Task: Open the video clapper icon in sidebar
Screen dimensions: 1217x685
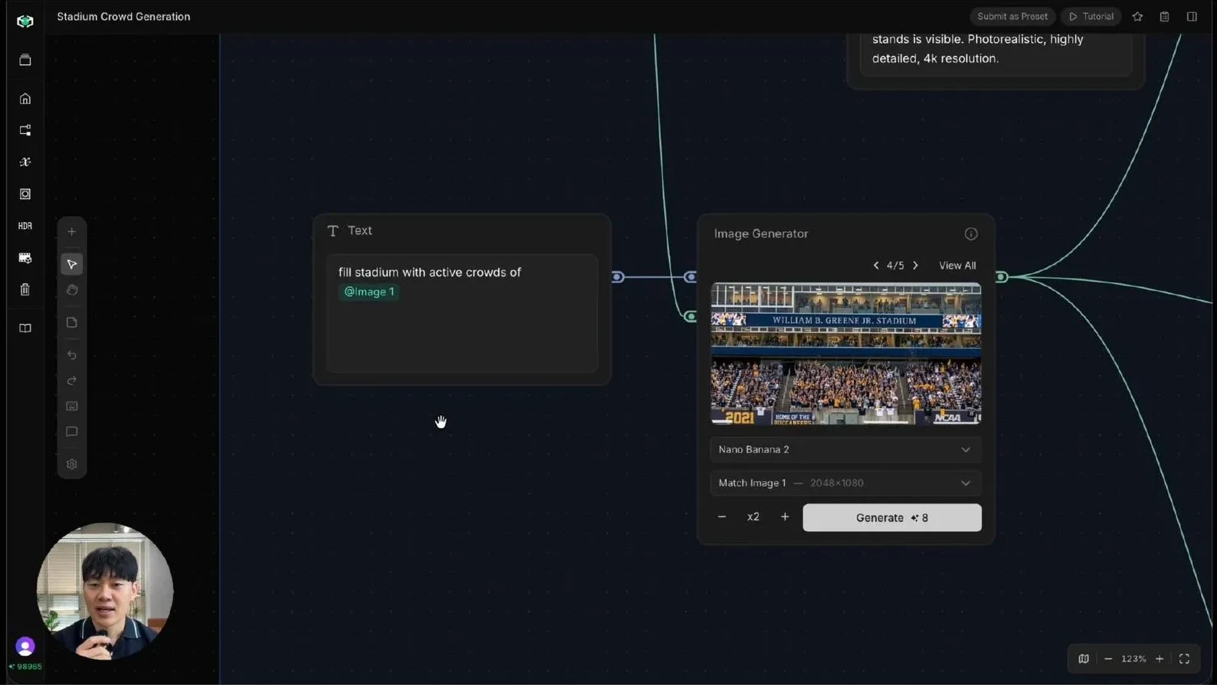Action: tap(25, 258)
